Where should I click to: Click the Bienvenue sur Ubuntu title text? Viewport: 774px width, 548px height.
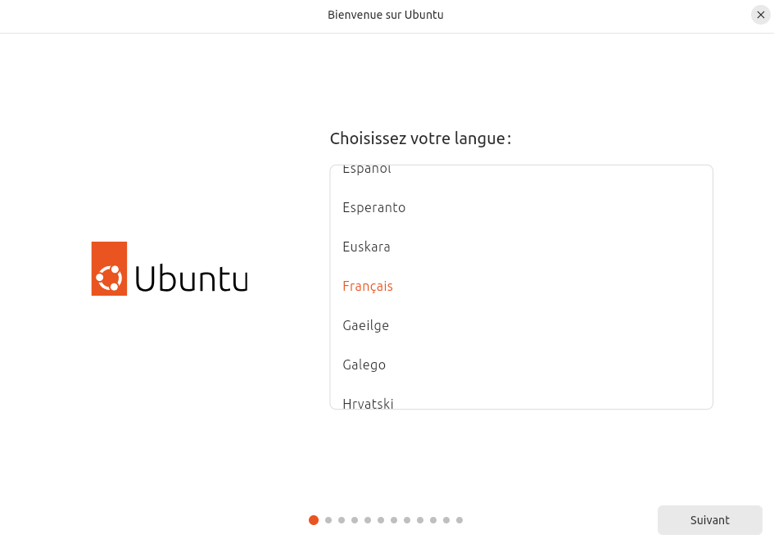(x=386, y=15)
